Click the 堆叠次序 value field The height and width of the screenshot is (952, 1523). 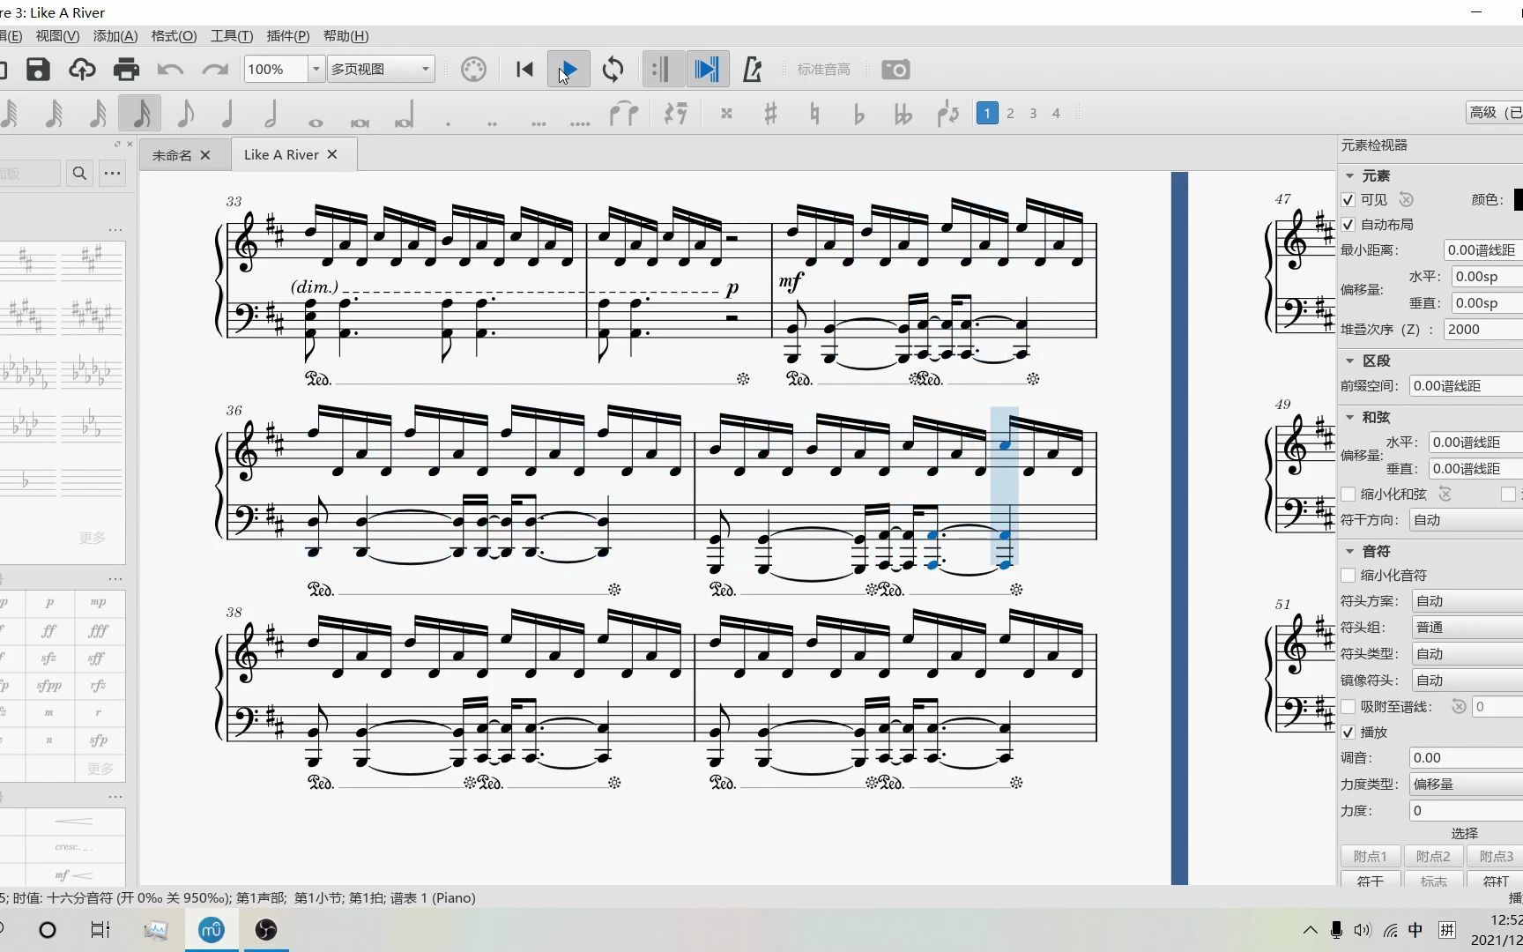click(x=1482, y=330)
